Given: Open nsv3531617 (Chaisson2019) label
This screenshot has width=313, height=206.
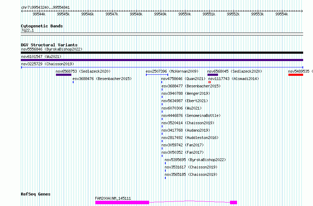Looking at the screenshot, I should pyautogui.click(x=191, y=167).
